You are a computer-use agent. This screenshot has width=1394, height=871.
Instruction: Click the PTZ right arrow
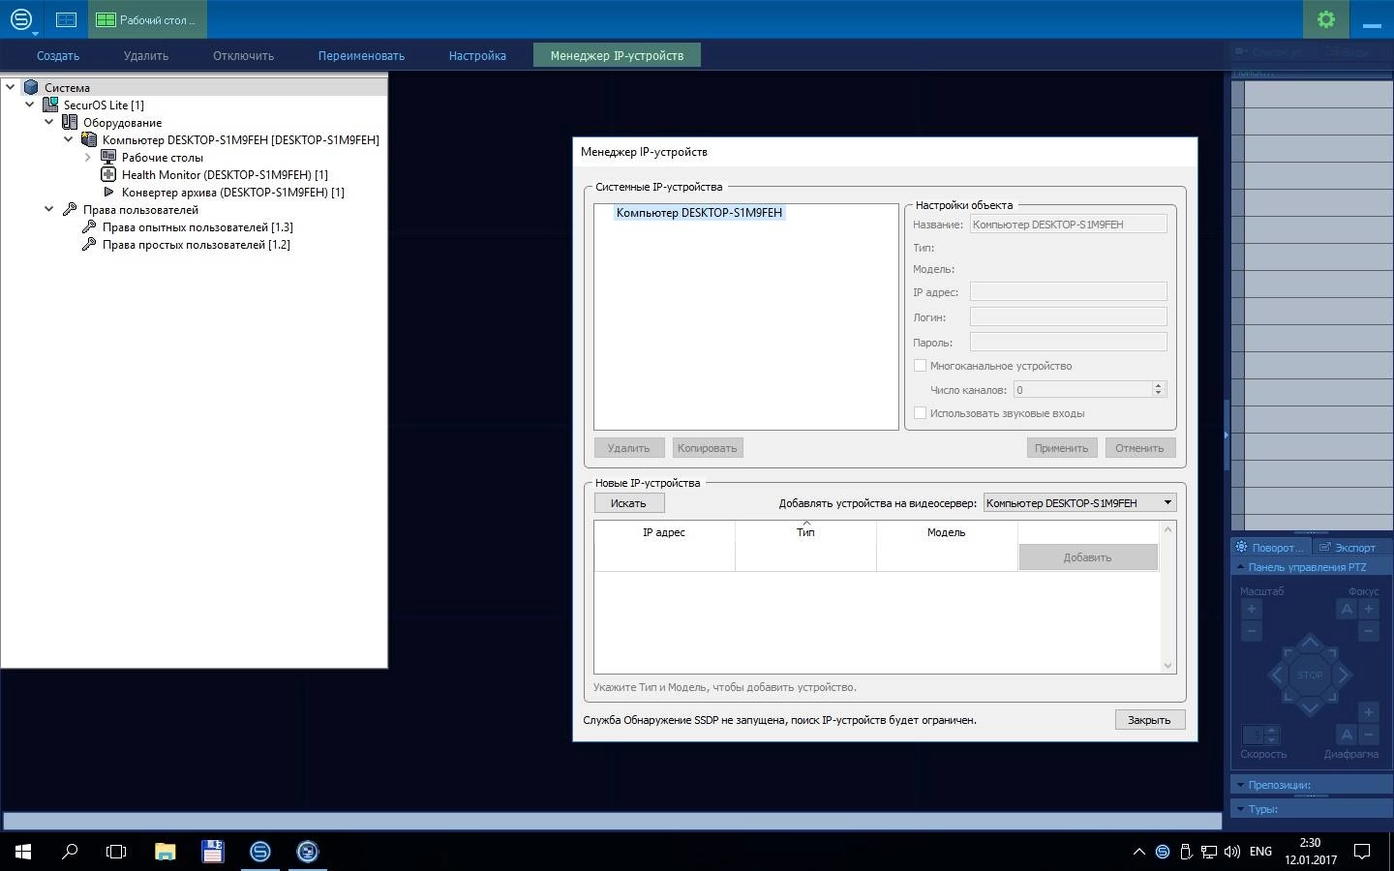1343,675
